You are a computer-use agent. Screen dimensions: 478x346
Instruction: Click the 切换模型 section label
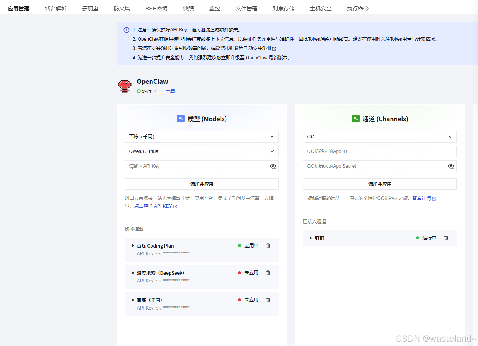[x=134, y=229]
